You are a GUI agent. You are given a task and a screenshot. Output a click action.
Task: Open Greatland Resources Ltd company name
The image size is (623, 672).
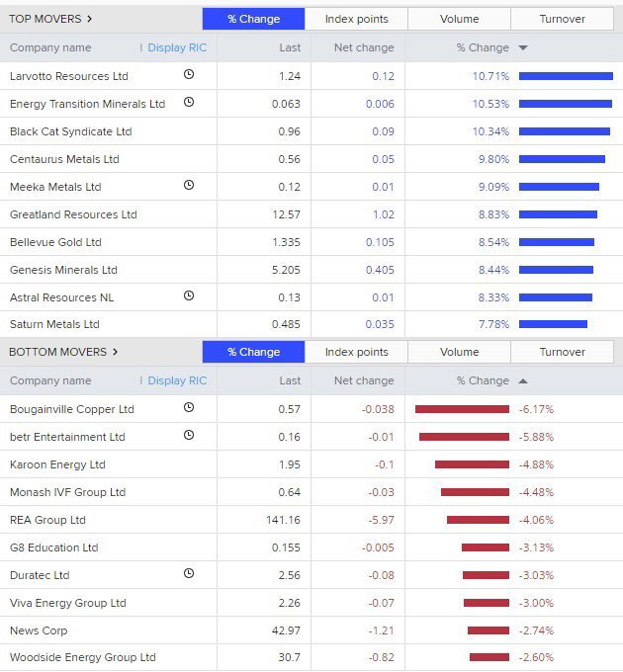(x=73, y=214)
